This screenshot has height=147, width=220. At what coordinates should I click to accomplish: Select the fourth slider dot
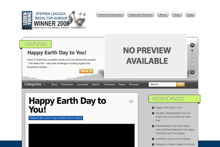[192, 63]
